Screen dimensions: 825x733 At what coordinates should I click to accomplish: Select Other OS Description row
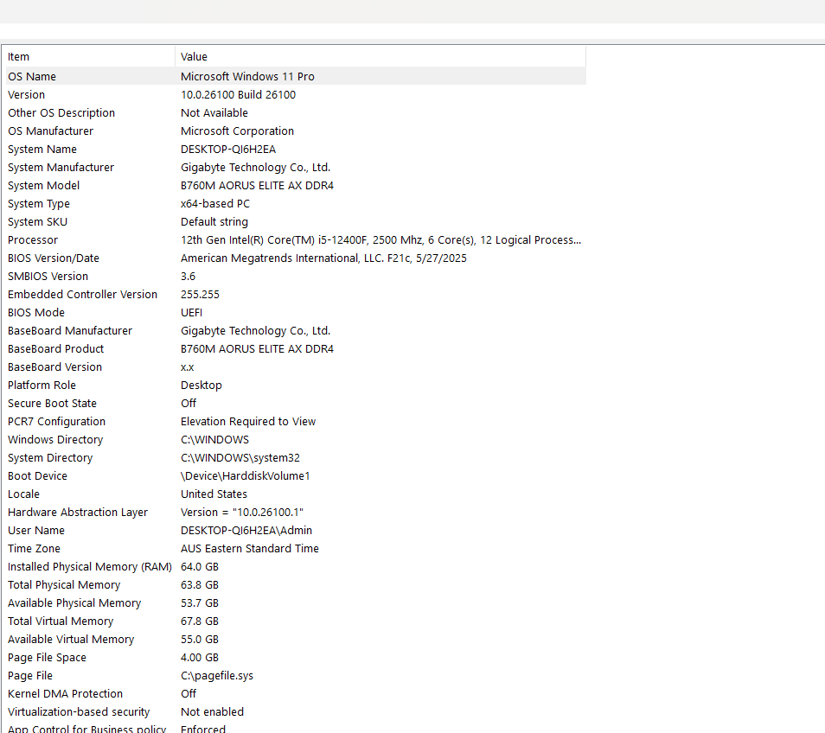pyautogui.click(x=296, y=112)
